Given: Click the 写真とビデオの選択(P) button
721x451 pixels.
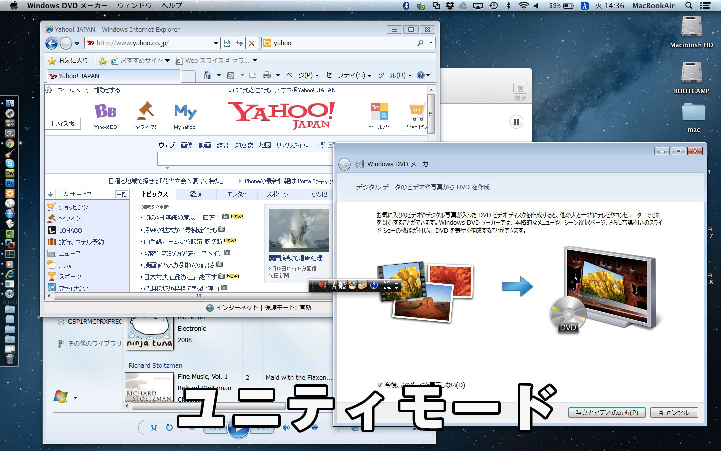Looking at the screenshot, I should (x=607, y=413).
